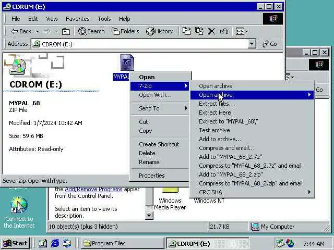This screenshot has height=250, width=334.
Task: Select the MYPAL_68 zip file icon
Action: point(127,63)
